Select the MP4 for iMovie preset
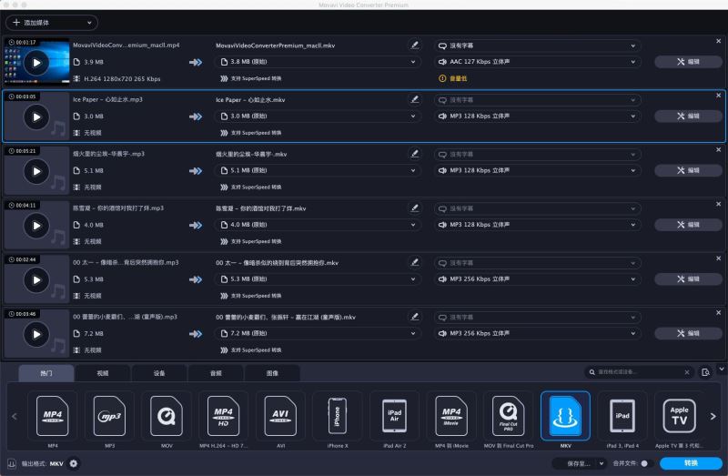 [x=451, y=416]
